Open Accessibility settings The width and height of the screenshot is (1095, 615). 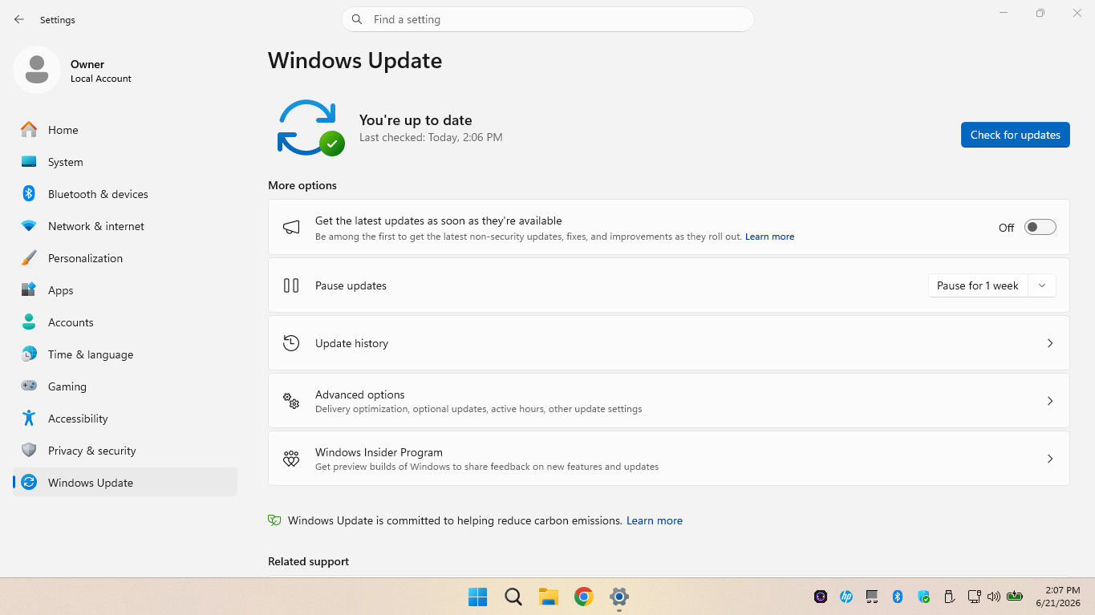coord(125,419)
